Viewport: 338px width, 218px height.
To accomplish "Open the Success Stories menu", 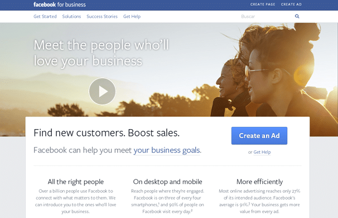I will click(102, 16).
